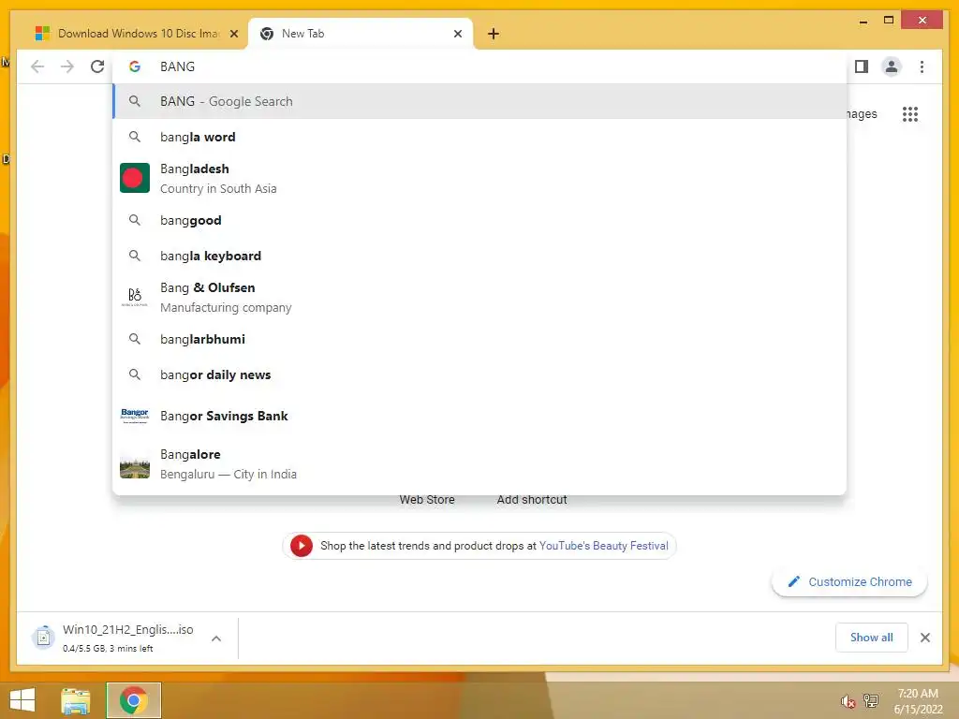Click the muted volume tray icon

(x=848, y=700)
